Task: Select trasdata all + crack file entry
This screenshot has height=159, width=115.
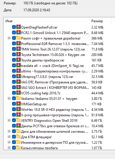Action: click(x=52, y=66)
